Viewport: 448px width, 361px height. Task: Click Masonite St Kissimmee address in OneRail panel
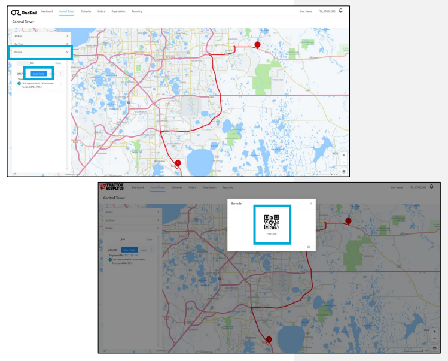38,85
